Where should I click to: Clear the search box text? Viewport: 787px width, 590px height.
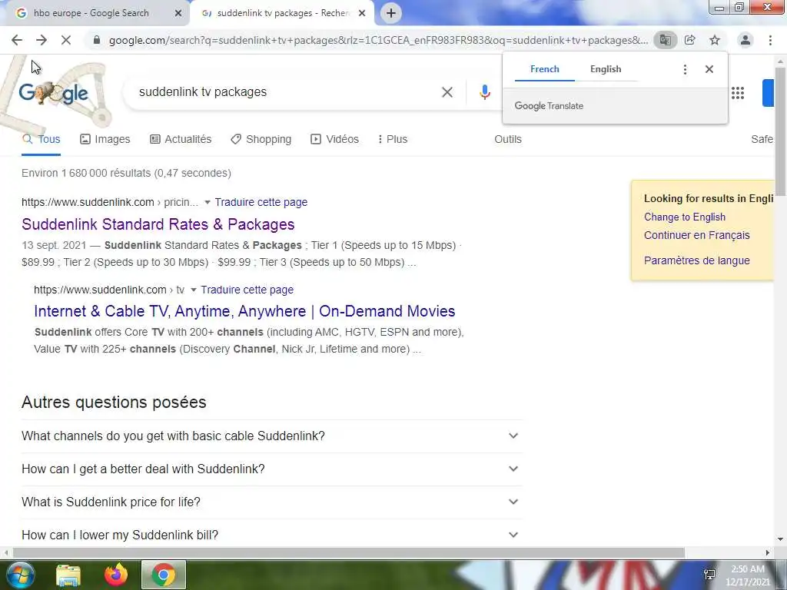(447, 92)
